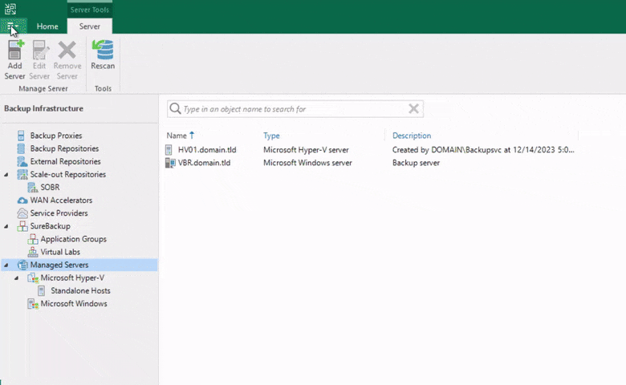This screenshot has width=626, height=385.
Task: Click the application icon in title bar
Action: point(10,9)
